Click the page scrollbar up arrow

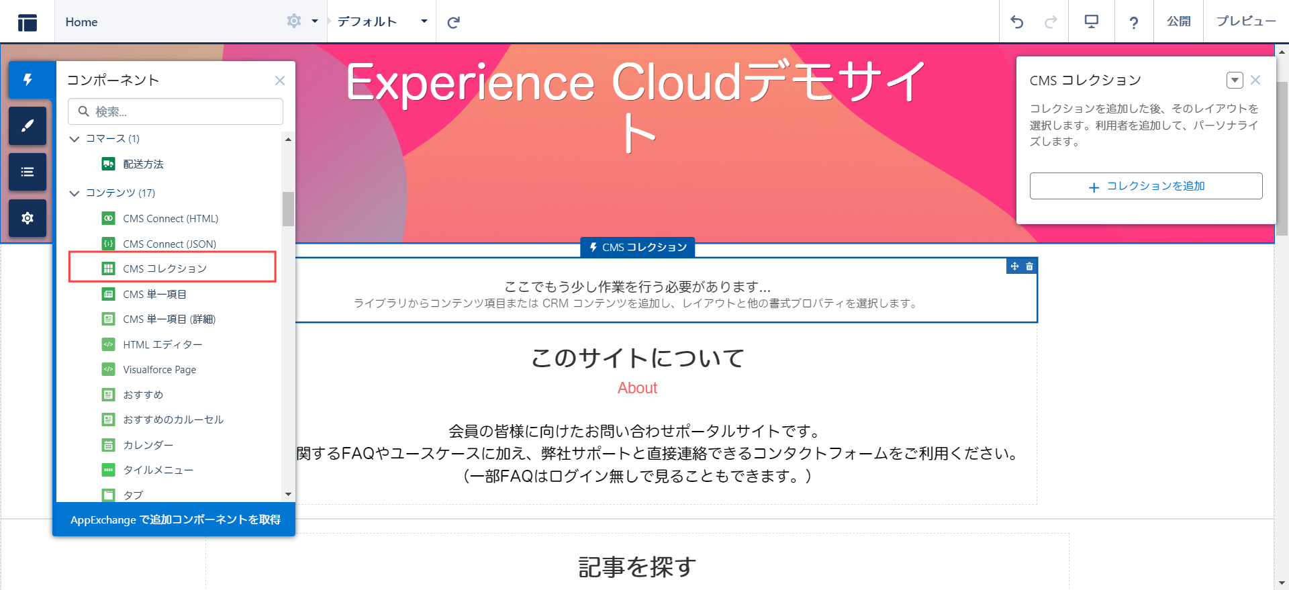(1282, 51)
